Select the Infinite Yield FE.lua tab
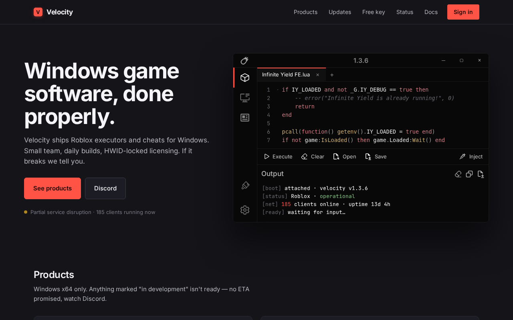 (291, 75)
